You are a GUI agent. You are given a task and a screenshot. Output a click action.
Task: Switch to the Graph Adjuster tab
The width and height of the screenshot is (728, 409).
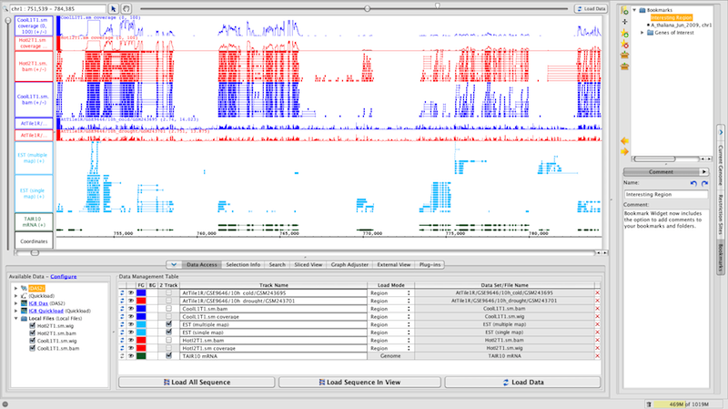(348, 264)
